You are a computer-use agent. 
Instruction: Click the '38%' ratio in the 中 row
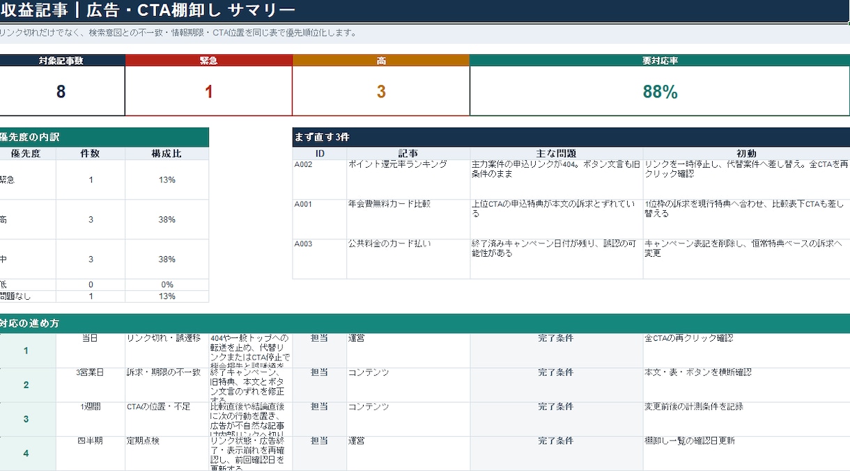(x=167, y=260)
